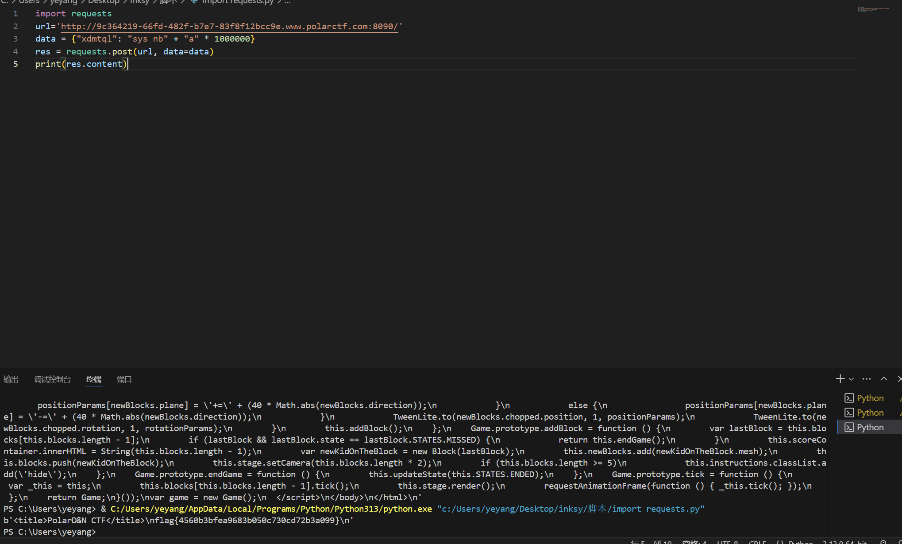This screenshot has width=902, height=544.
Task: Click the 'yeyang' breadcrumb segment
Action: 64,2
